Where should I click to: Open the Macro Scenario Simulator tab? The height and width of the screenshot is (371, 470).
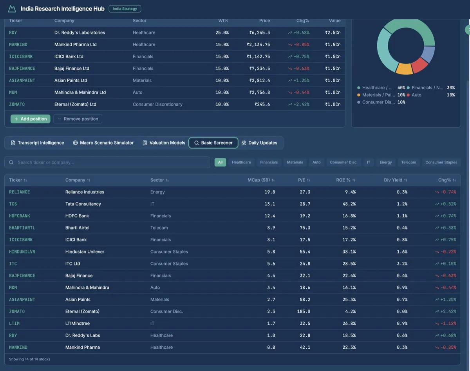click(x=103, y=143)
